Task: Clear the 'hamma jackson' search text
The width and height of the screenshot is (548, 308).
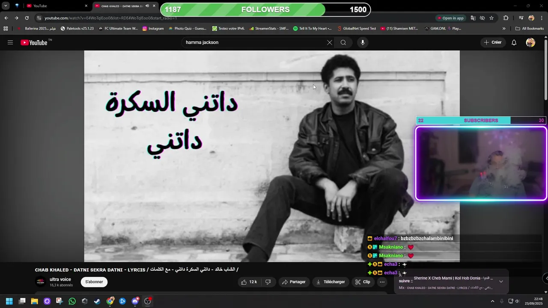Action: point(329,42)
